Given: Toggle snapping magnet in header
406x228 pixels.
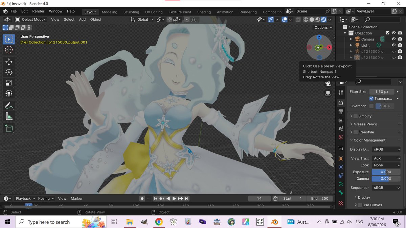Looking at the screenshot, I should pyautogui.click(x=169, y=20).
